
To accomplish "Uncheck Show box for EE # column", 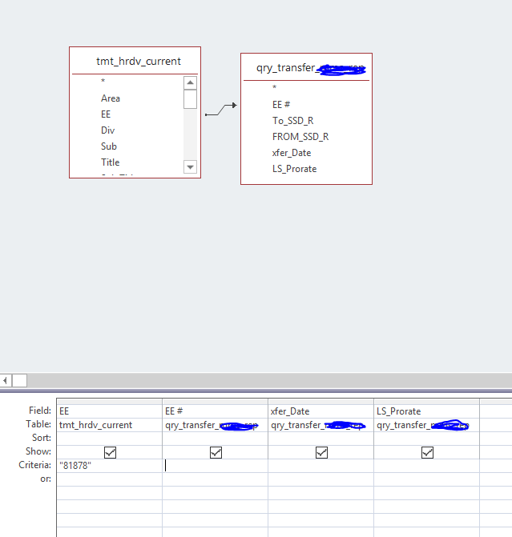I will (x=216, y=452).
